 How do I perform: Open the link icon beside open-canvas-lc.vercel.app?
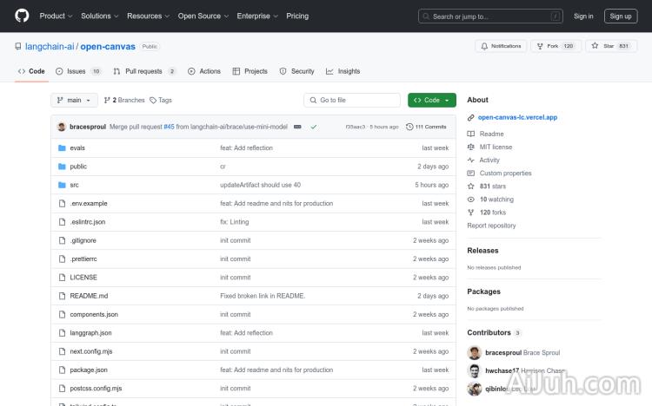471,117
